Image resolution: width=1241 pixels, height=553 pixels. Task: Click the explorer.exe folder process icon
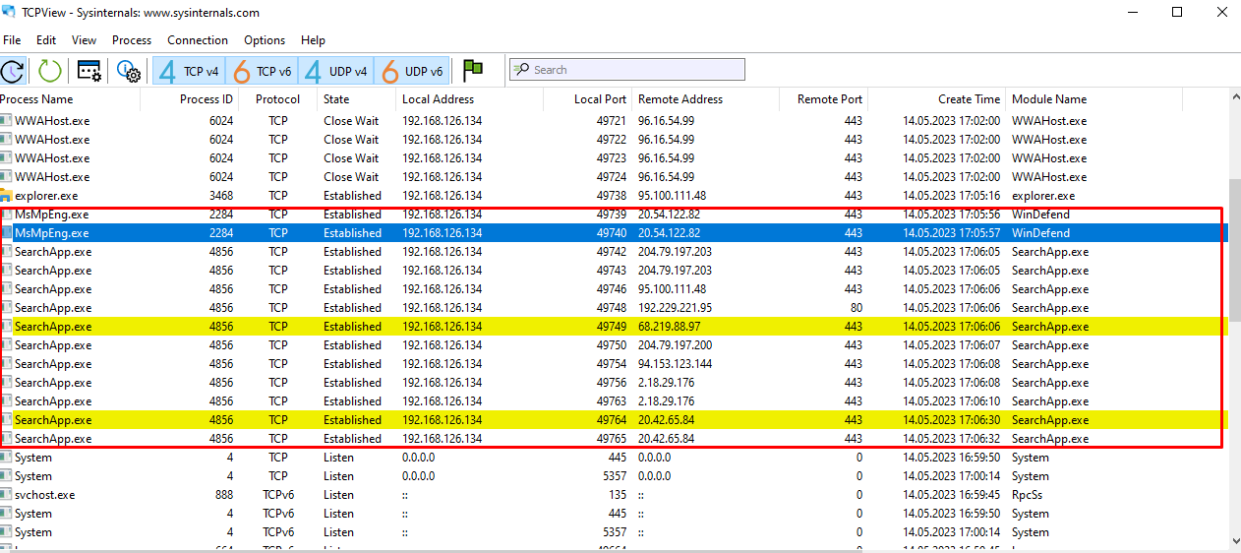[6, 196]
